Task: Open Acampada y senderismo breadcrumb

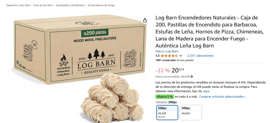Action: [x=70, y=5]
